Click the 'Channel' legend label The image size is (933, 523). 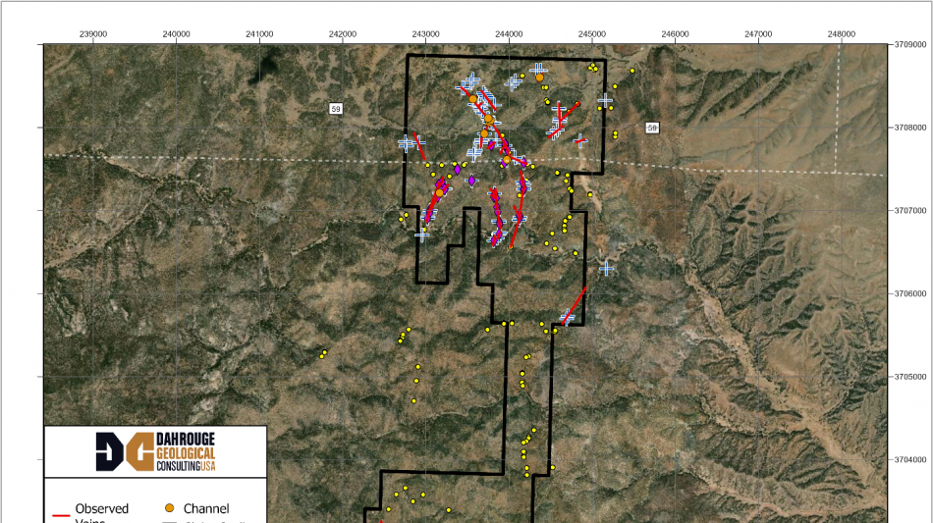pyautogui.click(x=206, y=508)
